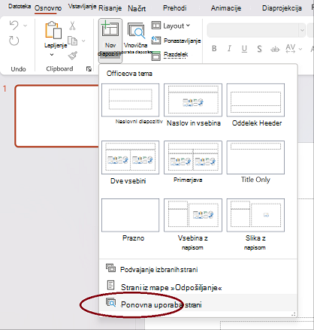Switch to the Animacije tab
The width and height of the screenshot is (314, 330).
point(226,8)
